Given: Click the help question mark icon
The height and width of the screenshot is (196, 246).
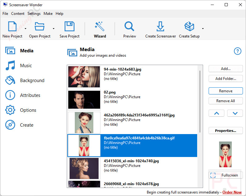Looking at the screenshot, I should 238,51.
